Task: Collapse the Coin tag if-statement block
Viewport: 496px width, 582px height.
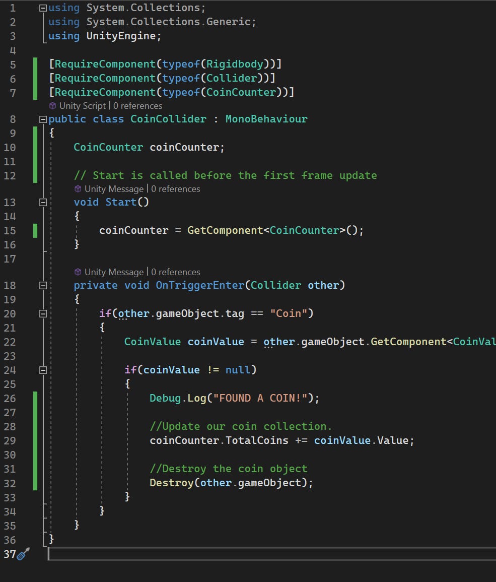Action: (x=43, y=313)
